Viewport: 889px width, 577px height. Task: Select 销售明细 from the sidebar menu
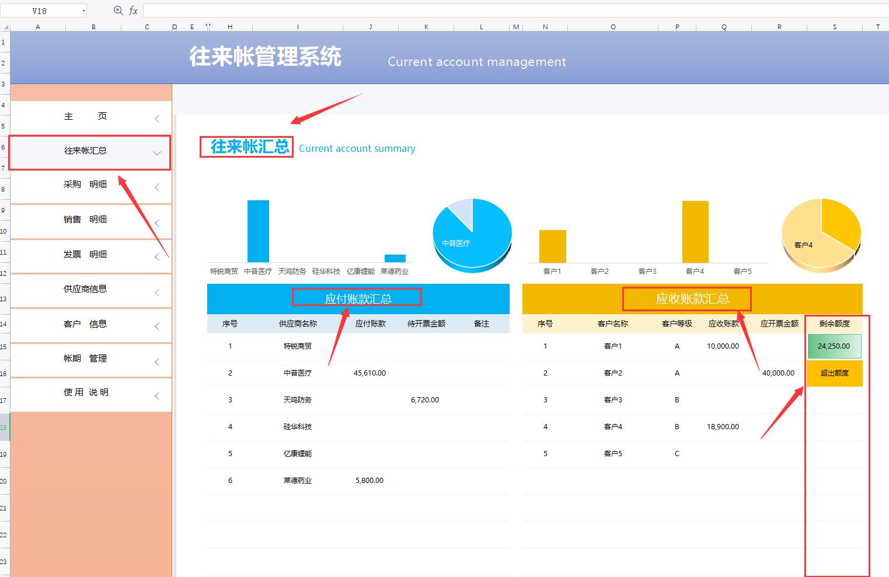(85, 220)
